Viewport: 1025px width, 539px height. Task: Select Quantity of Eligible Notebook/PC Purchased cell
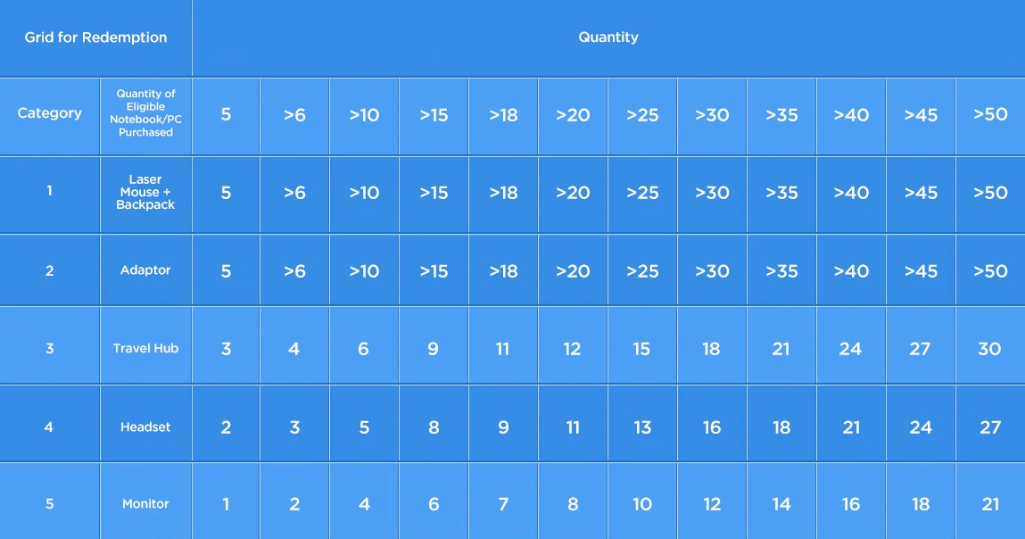tap(145, 116)
